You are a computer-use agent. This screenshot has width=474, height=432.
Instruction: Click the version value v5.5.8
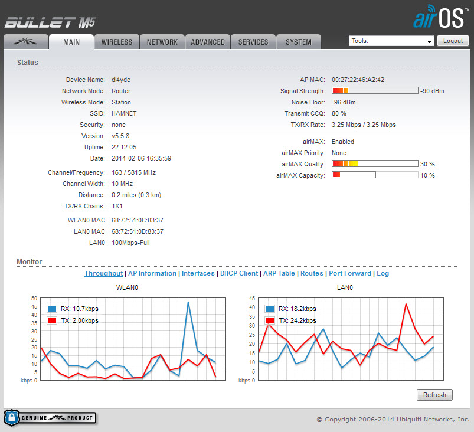(120, 136)
